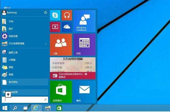This screenshot has height=112, width=170.
Task: Open the blank document item
Action: [x=25, y=82]
